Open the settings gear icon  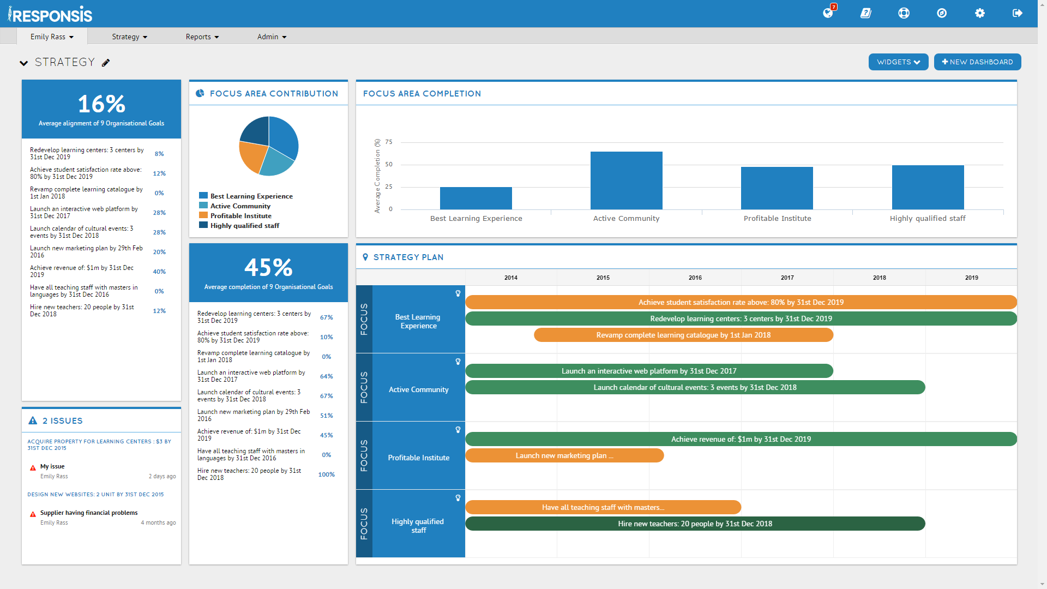[980, 13]
